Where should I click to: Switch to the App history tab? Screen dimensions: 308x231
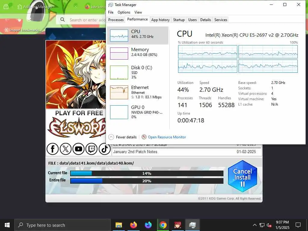tap(160, 20)
